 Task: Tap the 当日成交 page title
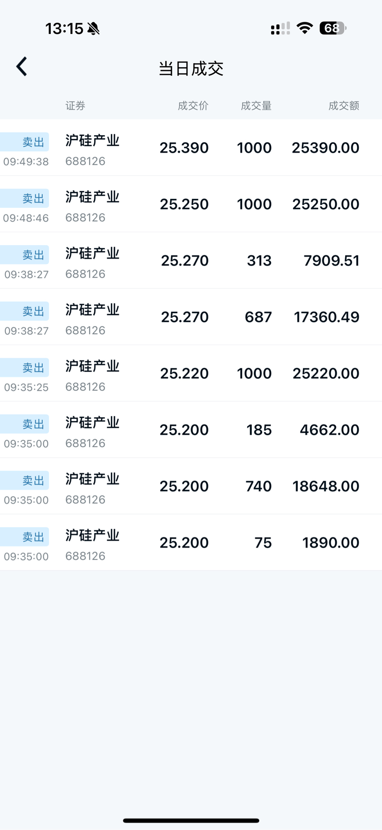click(x=191, y=69)
